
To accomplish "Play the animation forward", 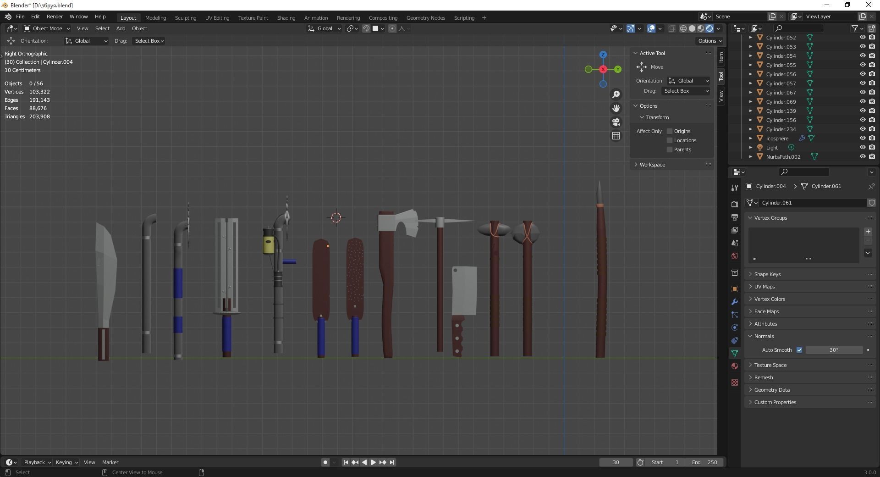I will [x=373, y=462].
